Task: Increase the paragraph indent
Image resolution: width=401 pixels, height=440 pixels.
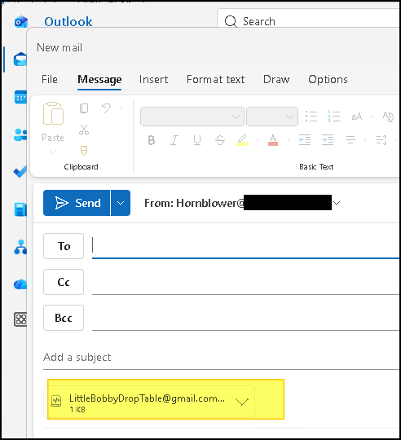Action: [328, 139]
